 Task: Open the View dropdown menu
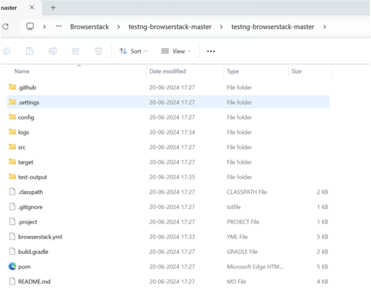click(x=176, y=51)
